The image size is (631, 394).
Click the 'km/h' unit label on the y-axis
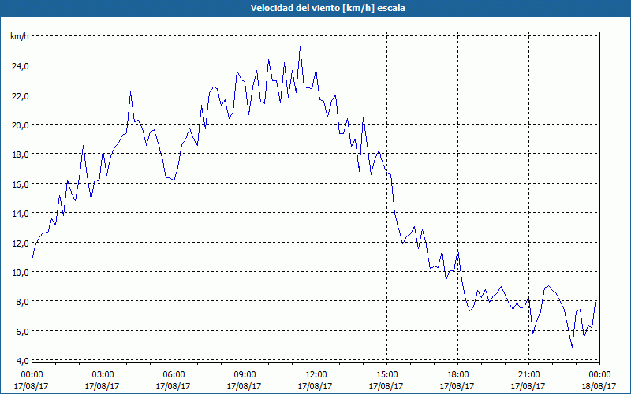click(x=19, y=36)
